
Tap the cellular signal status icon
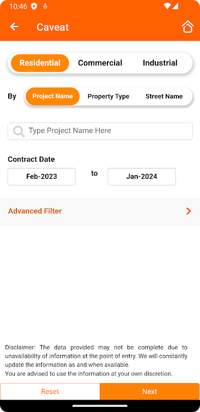point(175,6)
